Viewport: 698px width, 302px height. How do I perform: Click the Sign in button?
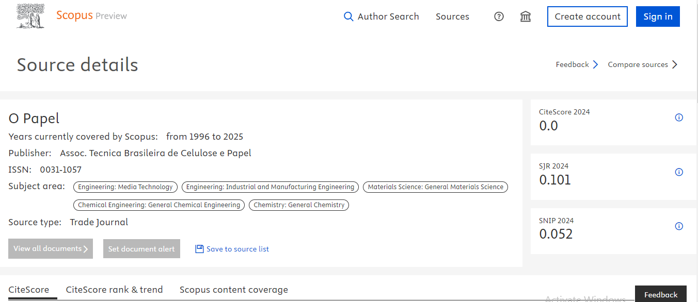point(658,16)
